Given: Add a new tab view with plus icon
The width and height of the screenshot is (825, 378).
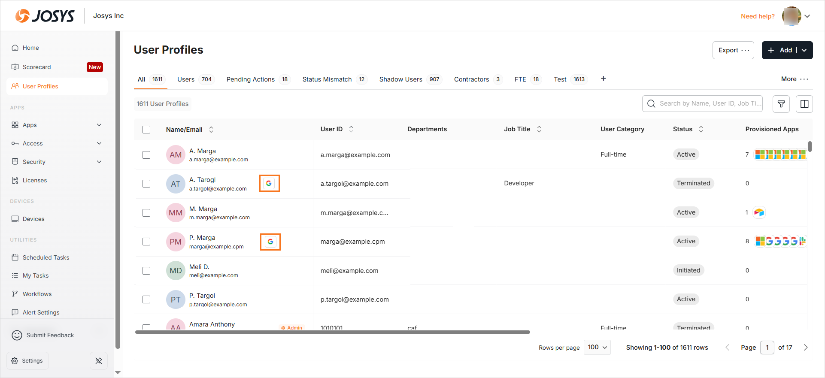Looking at the screenshot, I should click(603, 79).
